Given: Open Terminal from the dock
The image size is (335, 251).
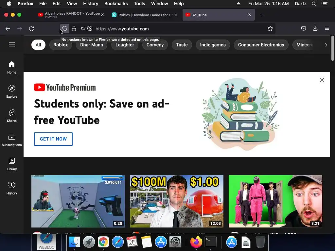Looking at the screenshot, I should click(x=211, y=242).
